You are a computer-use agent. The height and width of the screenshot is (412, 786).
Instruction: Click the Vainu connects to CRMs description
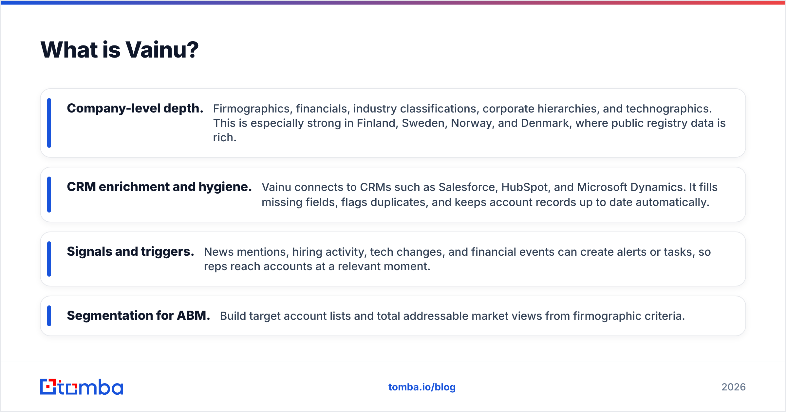[x=490, y=195]
